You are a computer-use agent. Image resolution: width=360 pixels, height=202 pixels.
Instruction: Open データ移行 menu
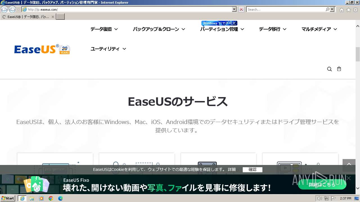pyautogui.click(x=273, y=29)
